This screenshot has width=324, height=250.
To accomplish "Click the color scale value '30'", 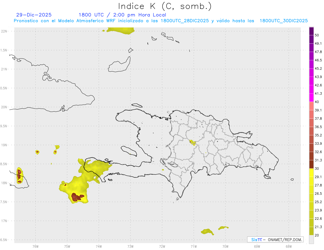I will [x=317, y=169].
